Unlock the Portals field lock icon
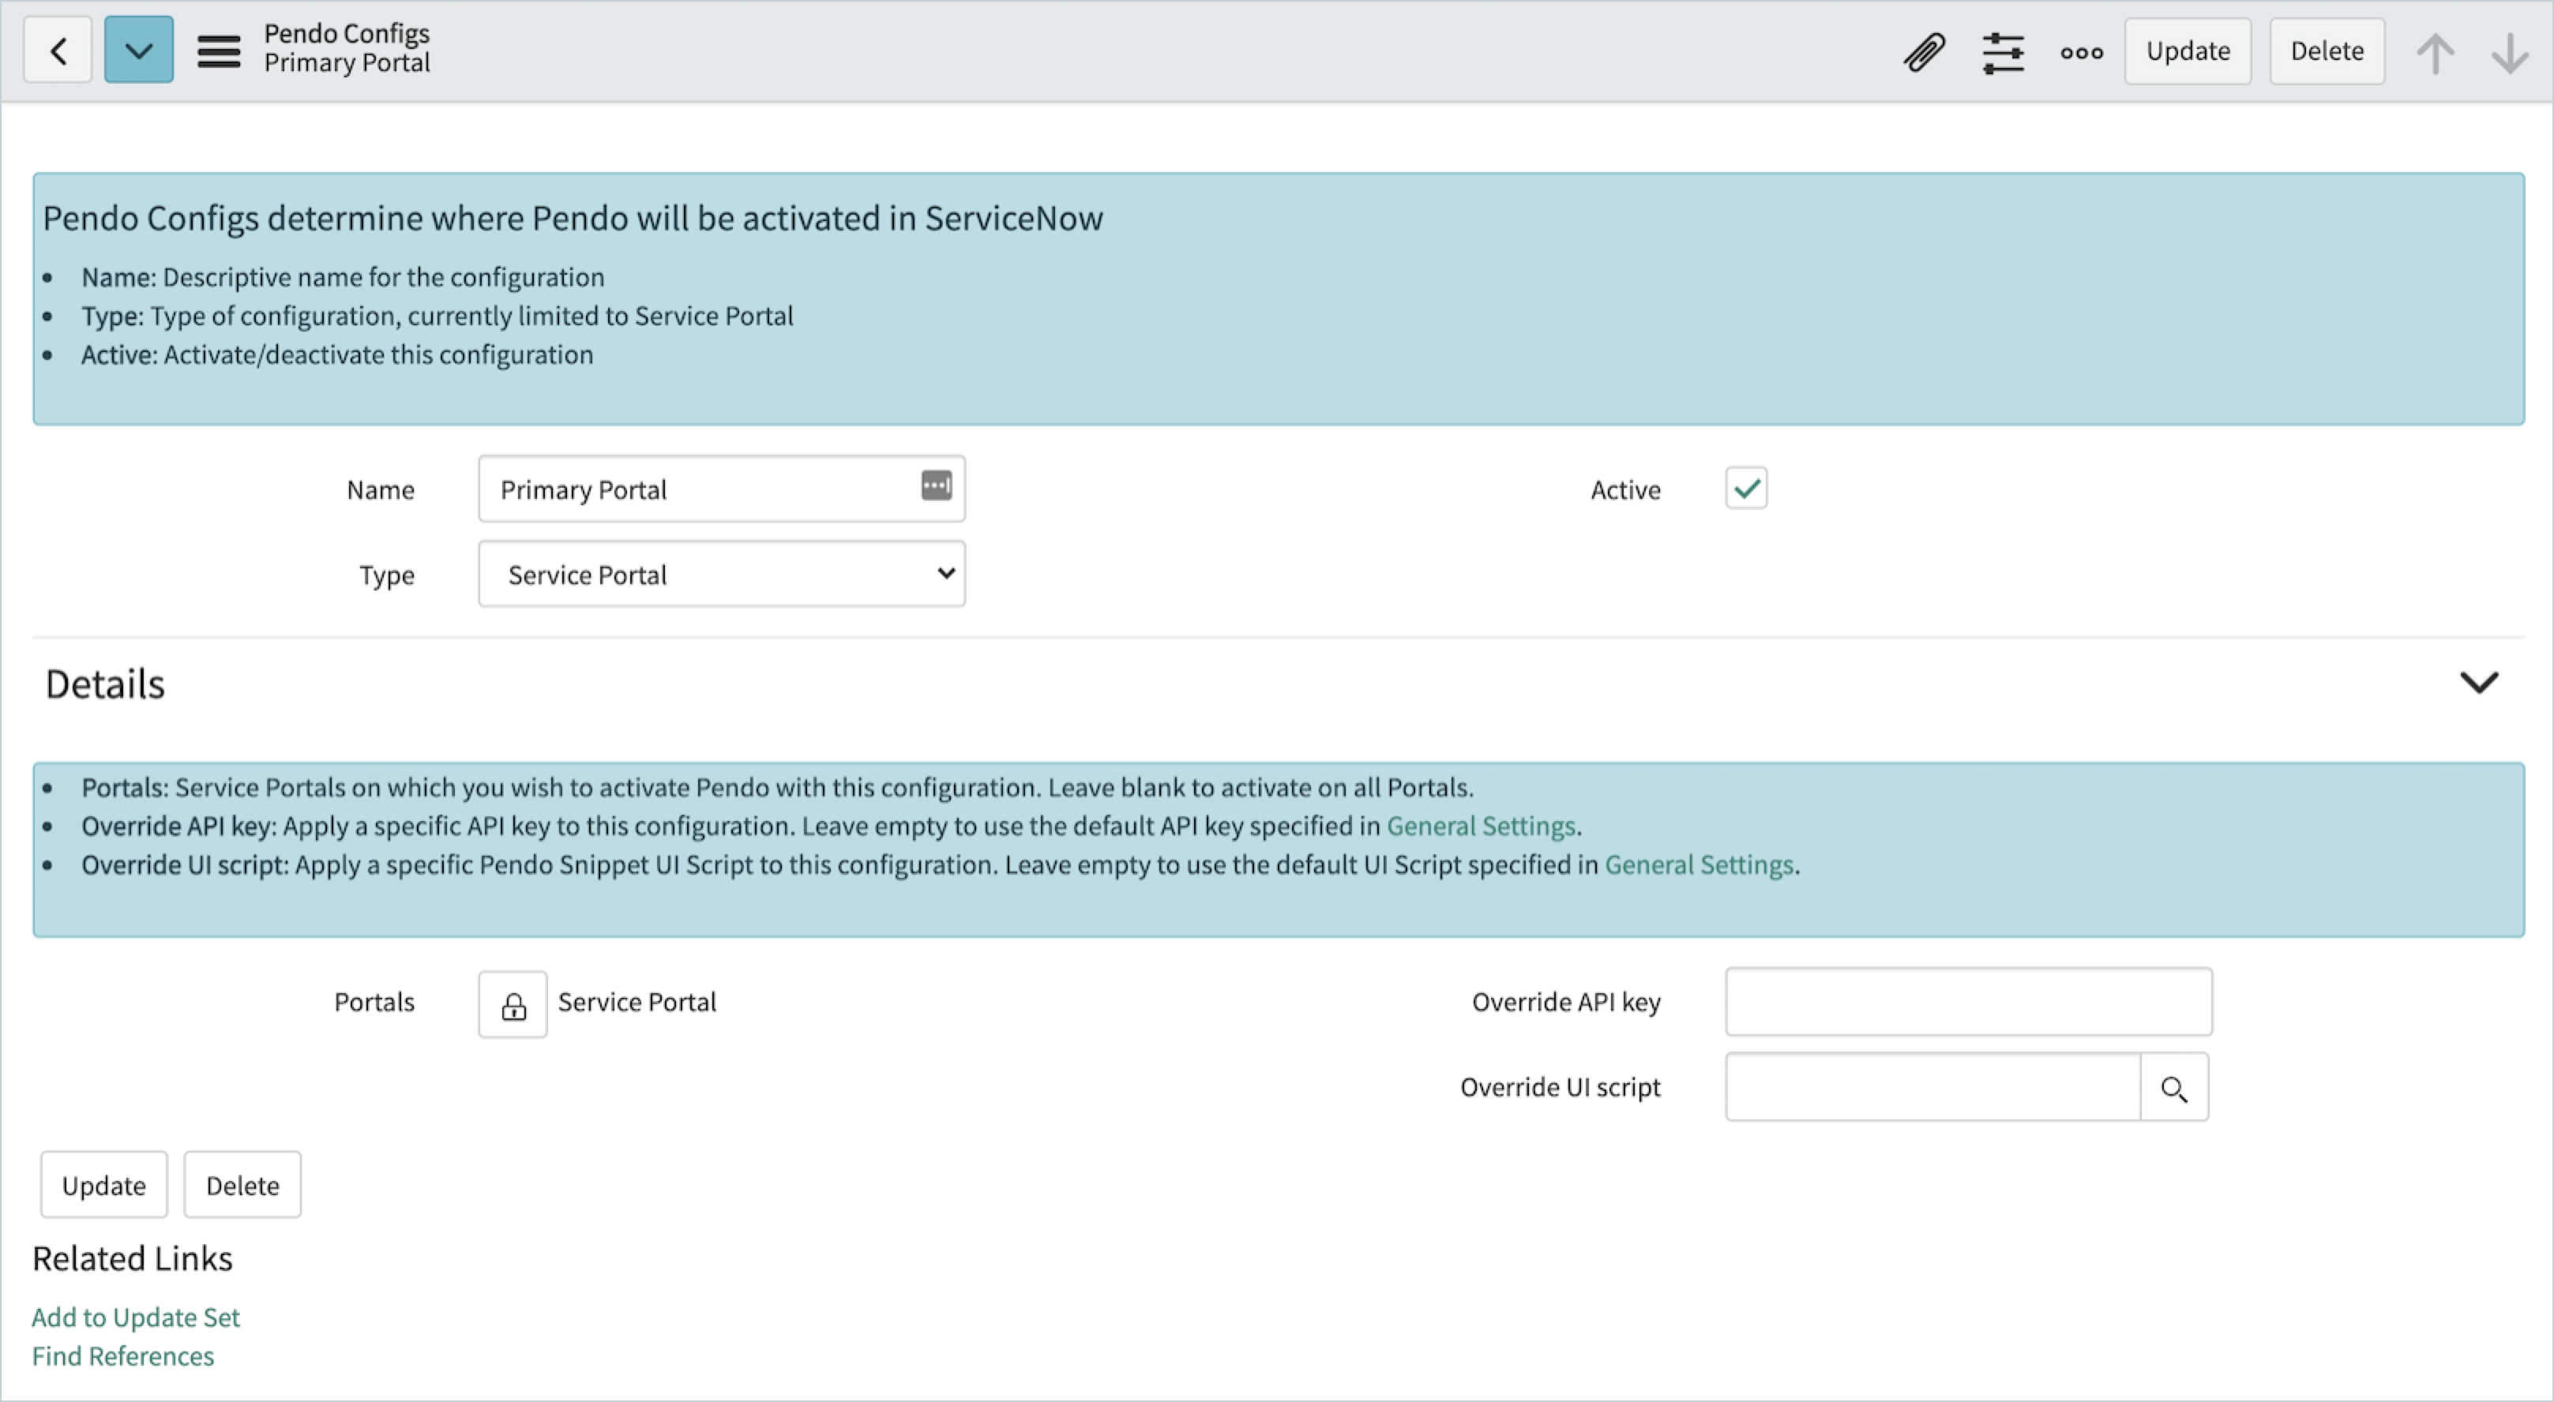Screen dimensions: 2554x1402 click(x=513, y=1005)
